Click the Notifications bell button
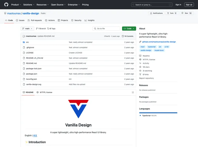The height and width of the screenshot is (147, 198). [156, 13]
